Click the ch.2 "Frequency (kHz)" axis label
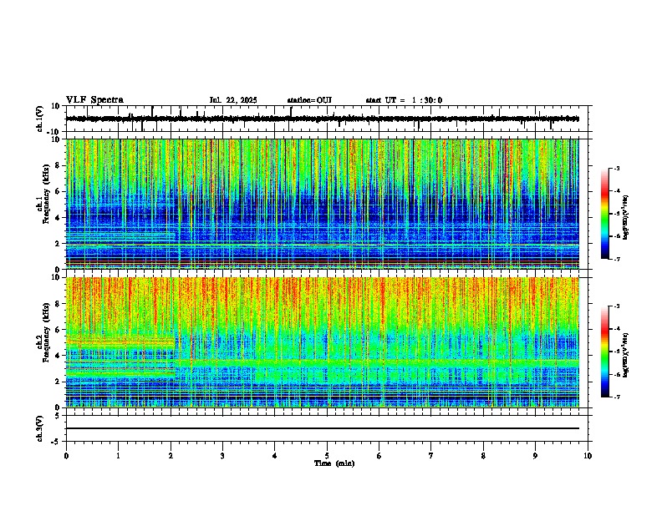 46,332
